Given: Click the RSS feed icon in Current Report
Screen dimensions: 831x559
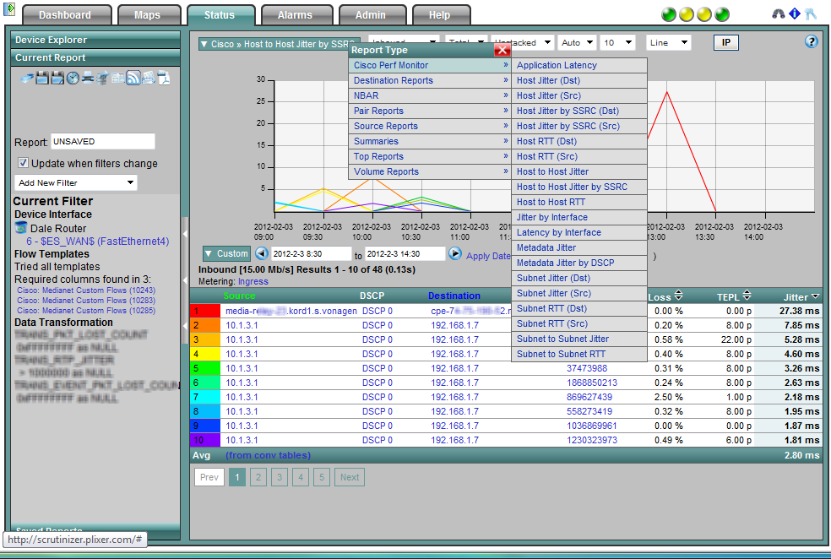Looking at the screenshot, I should pyautogui.click(x=133, y=79).
